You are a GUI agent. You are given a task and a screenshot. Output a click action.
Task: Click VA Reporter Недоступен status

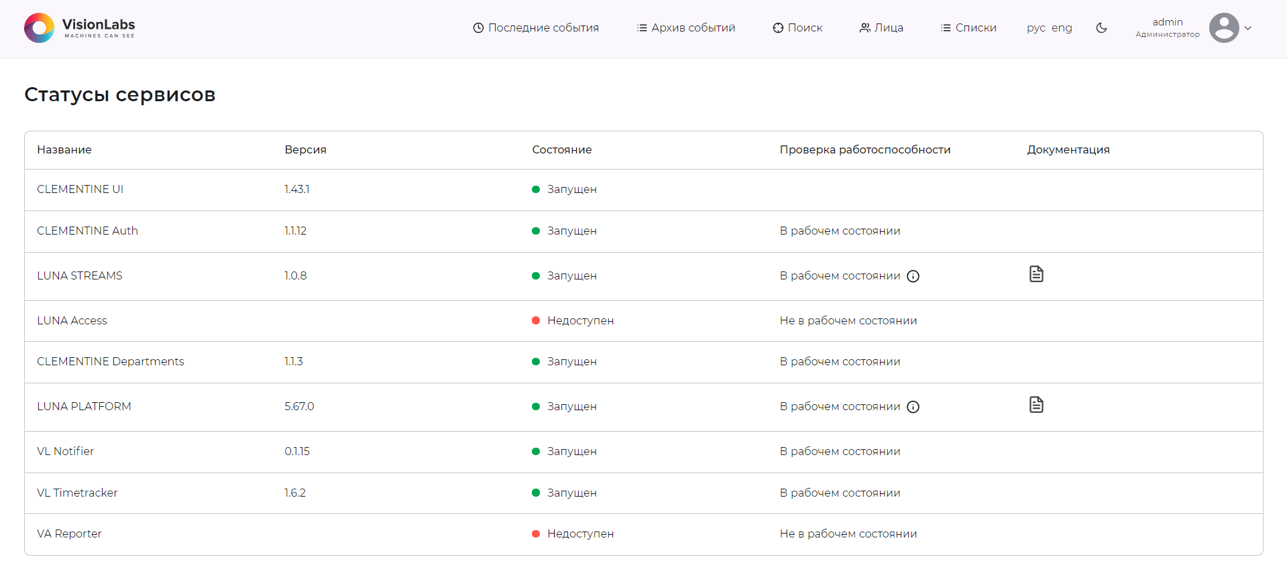coord(573,534)
